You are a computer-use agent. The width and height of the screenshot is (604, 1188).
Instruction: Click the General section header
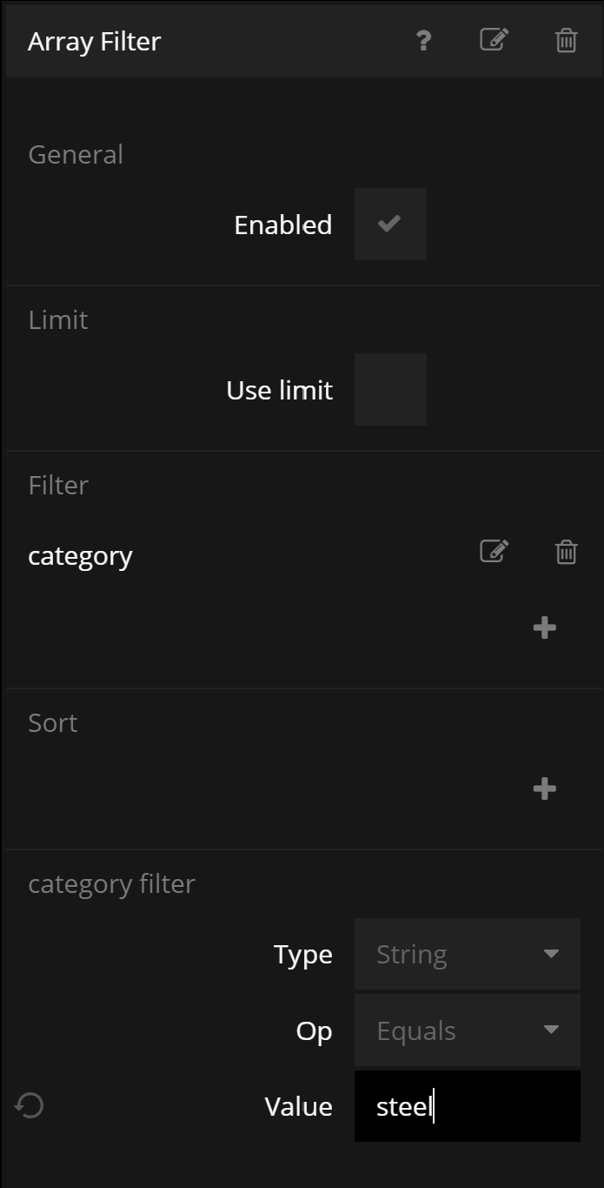pos(76,155)
